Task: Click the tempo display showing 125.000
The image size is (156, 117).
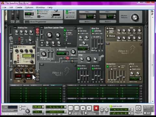Action: point(37,107)
